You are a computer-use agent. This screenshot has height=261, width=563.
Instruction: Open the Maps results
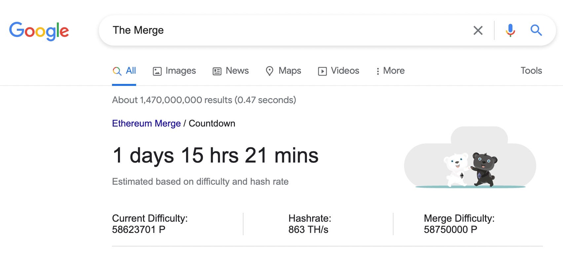coord(290,71)
